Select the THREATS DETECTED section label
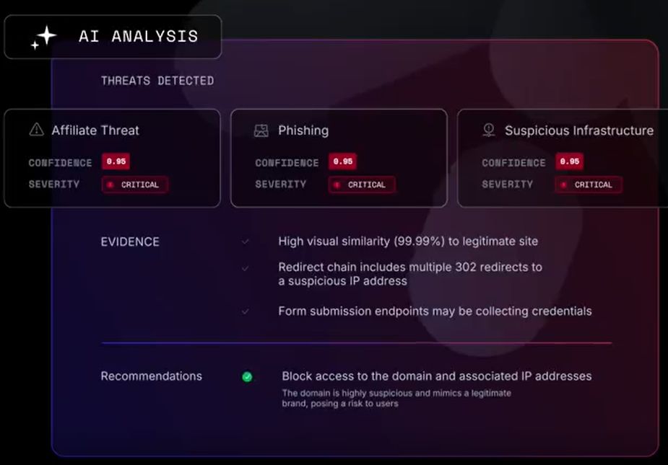This screenshot has height=465, width=668. pyautogui.click(x=157, y=81)
